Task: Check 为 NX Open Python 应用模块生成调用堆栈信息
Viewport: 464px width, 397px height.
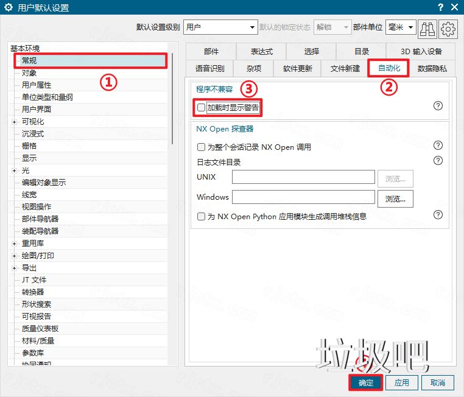Action: tap(201, 217)
